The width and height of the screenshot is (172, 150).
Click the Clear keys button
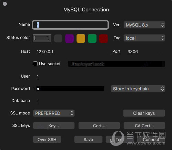coord(144,113)
